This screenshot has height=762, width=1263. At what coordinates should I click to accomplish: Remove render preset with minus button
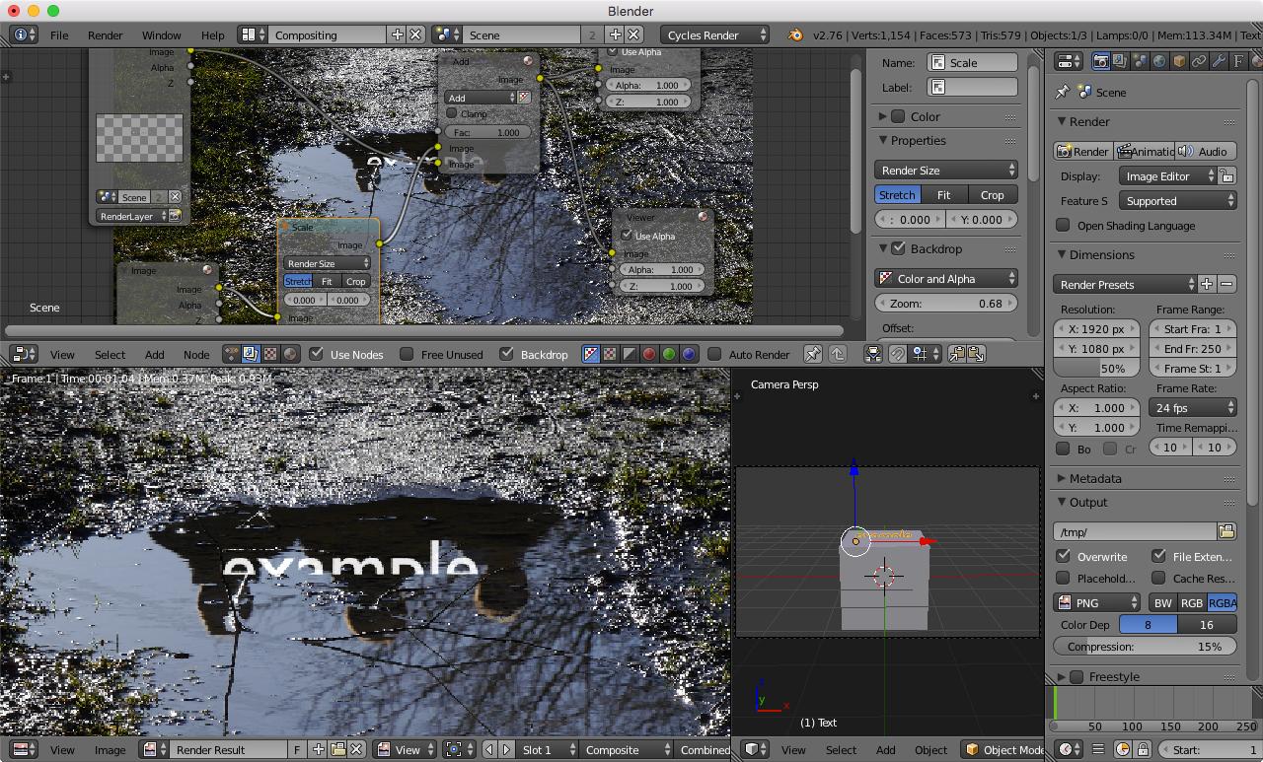coord(1226,284)
